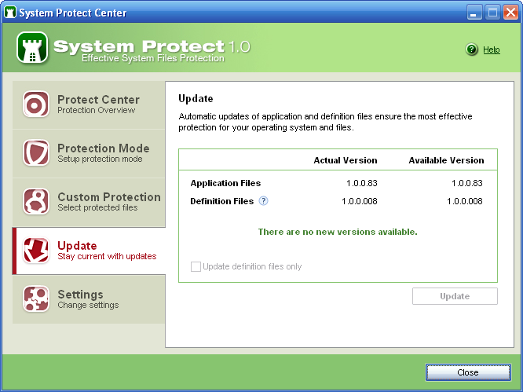Click the Update arrow icon in sidebar
Screen dimensions: 523x392
[35, 251]
